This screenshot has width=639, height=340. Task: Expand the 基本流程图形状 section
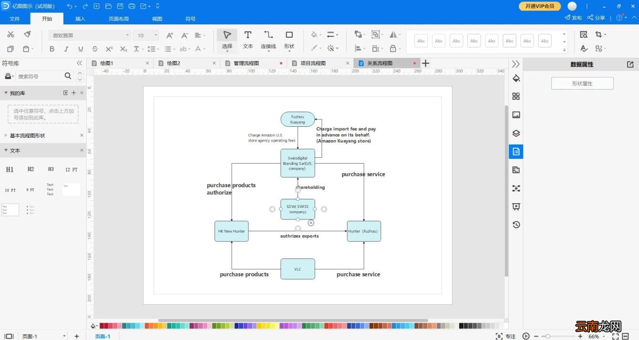coord(6,135)
